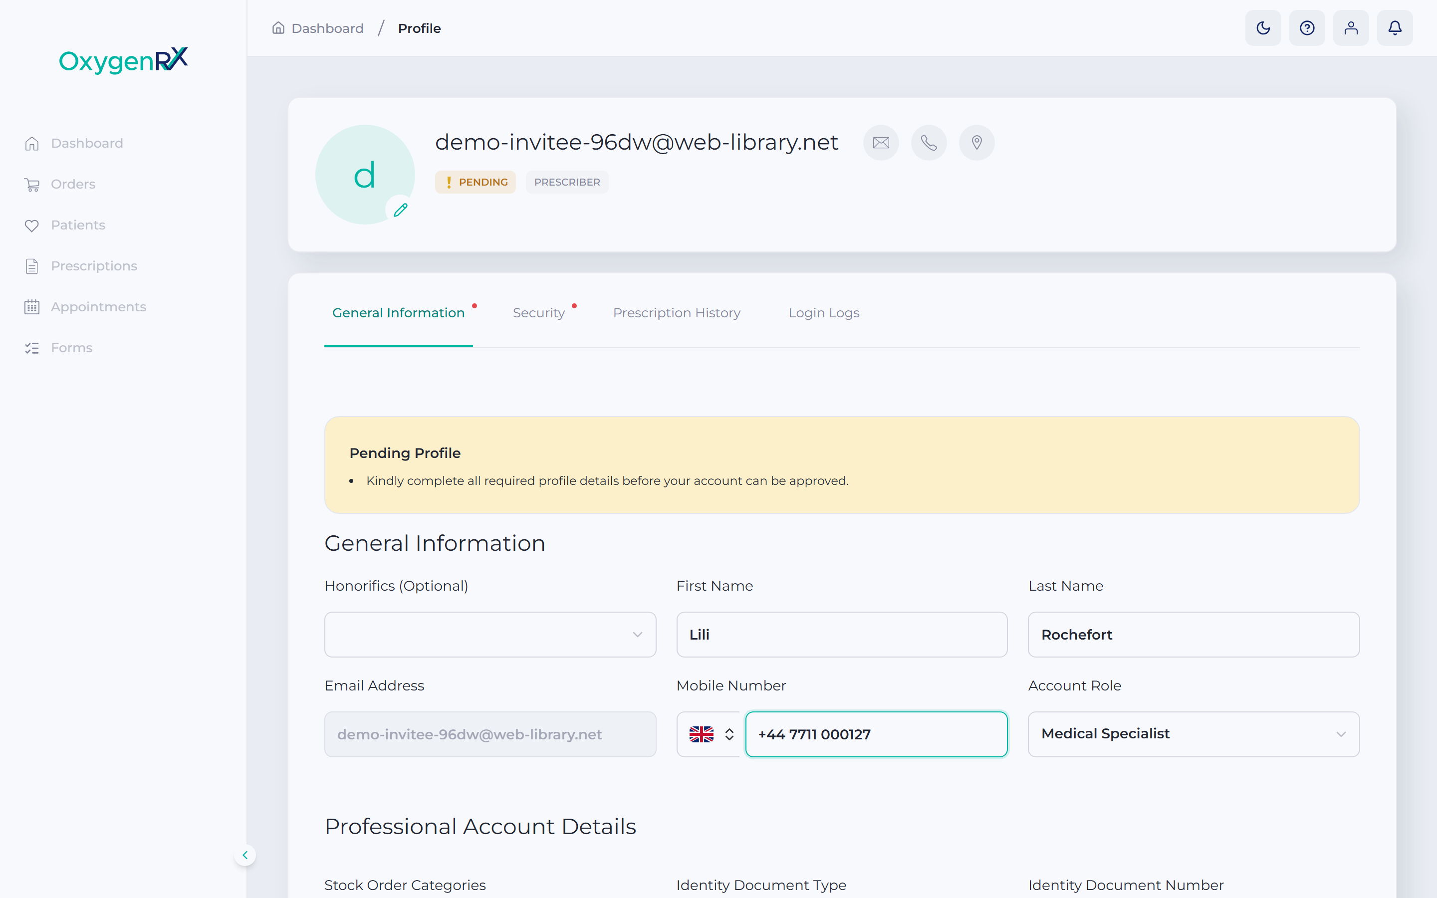
Task: Expand the Honorifics dropdown
Action: [490, 634]
